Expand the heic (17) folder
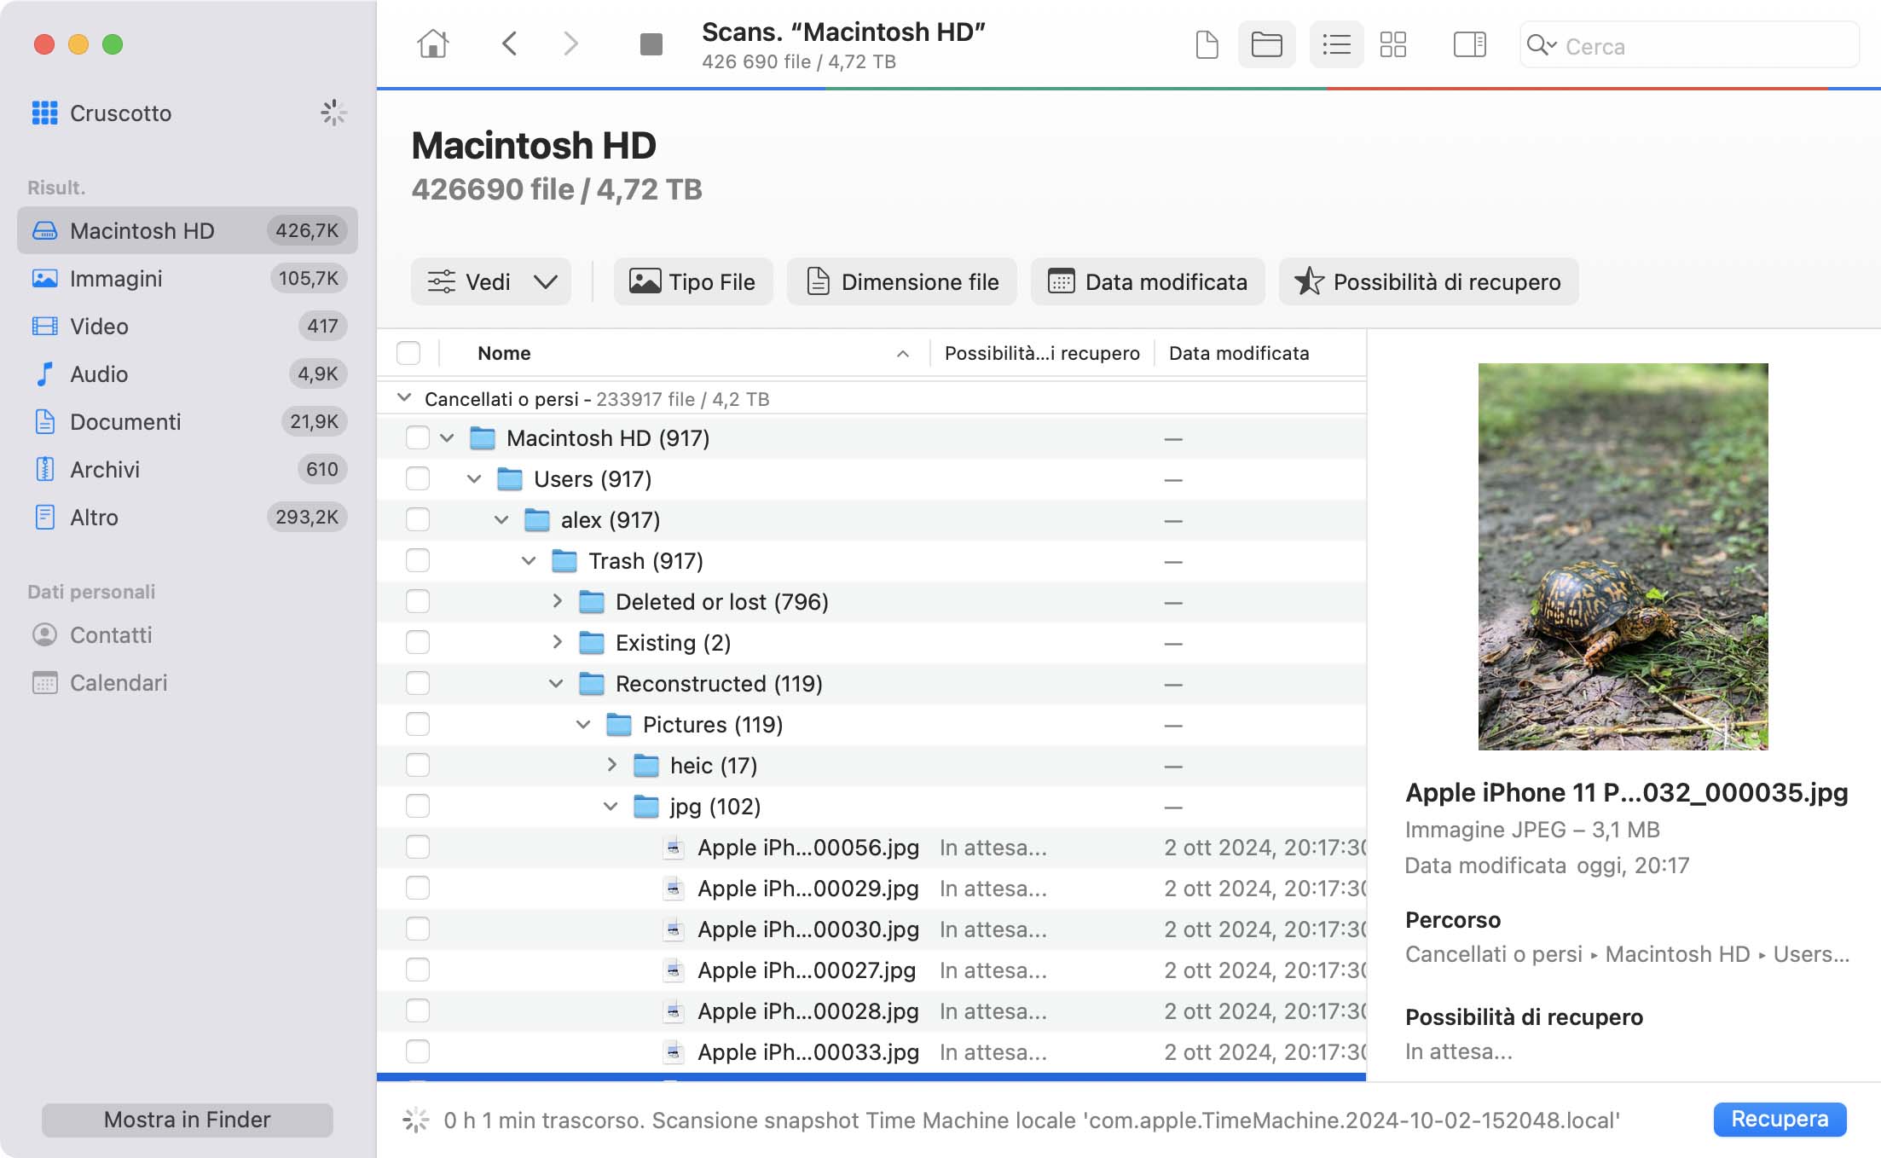1881x1158 pixels. pos(611,765)
